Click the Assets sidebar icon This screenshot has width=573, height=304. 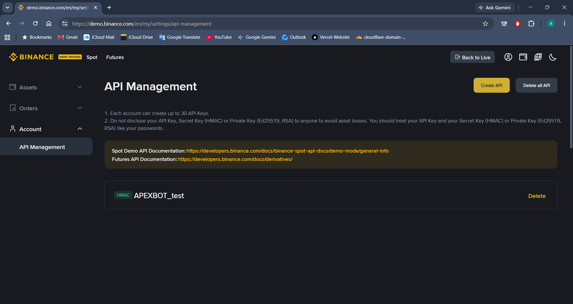(x=13, y=87)
